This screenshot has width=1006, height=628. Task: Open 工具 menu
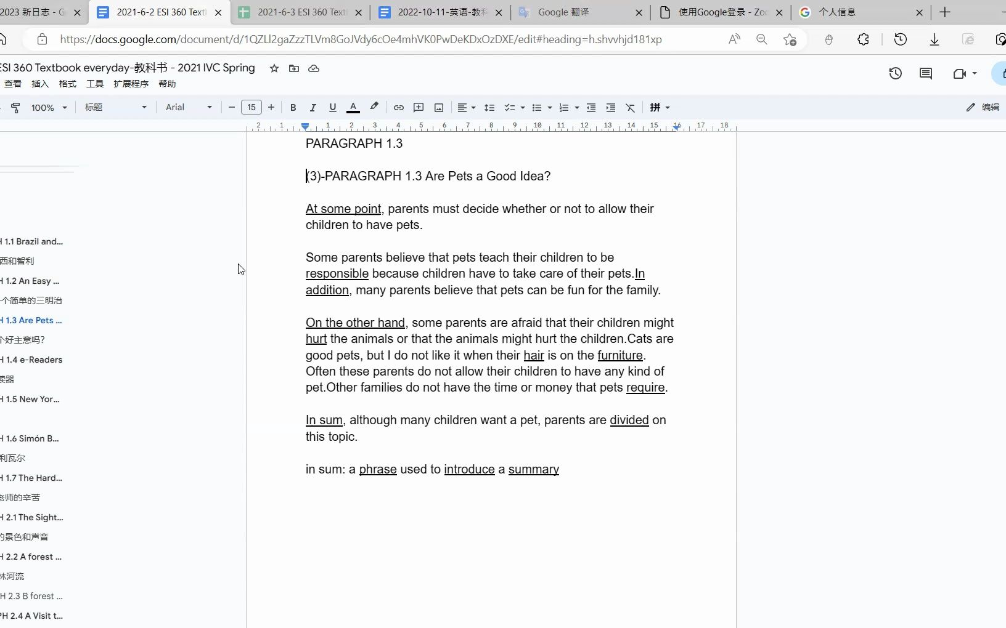tap(95, 84)
